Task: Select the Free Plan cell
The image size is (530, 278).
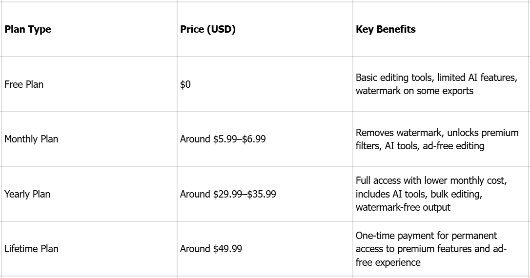Action: 24,84
